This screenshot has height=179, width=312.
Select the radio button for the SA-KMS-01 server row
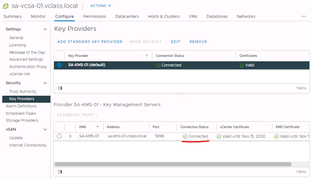pos(59,136)
